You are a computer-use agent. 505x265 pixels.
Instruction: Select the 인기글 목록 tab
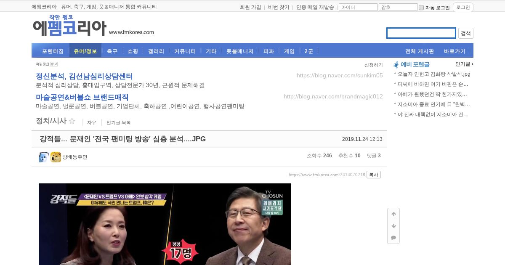pyautogui.click(x=119, y=122)
